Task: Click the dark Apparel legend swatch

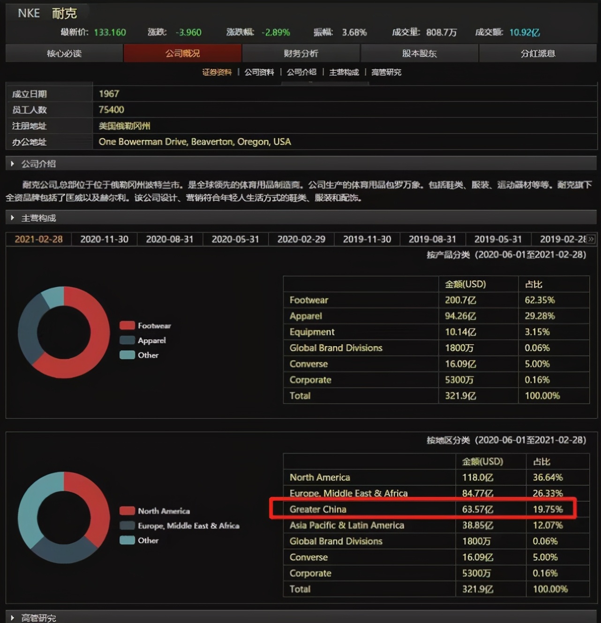Action: pyautogui.click(x=127, y=340)
